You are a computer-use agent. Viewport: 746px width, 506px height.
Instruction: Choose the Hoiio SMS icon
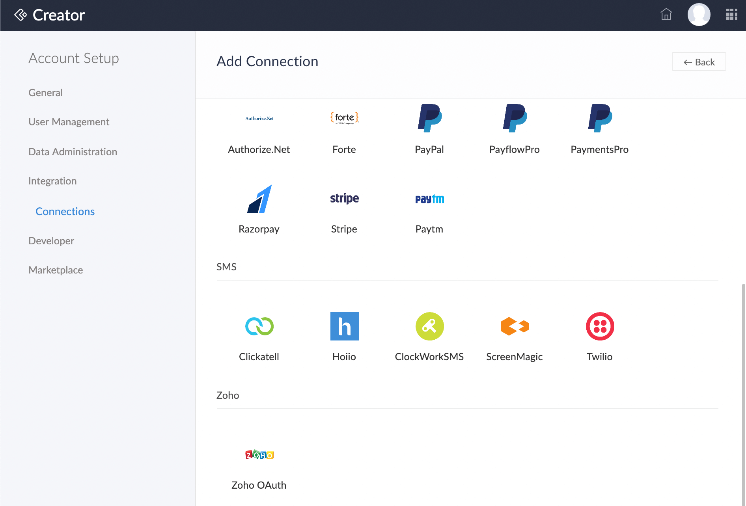click(345, 326)
